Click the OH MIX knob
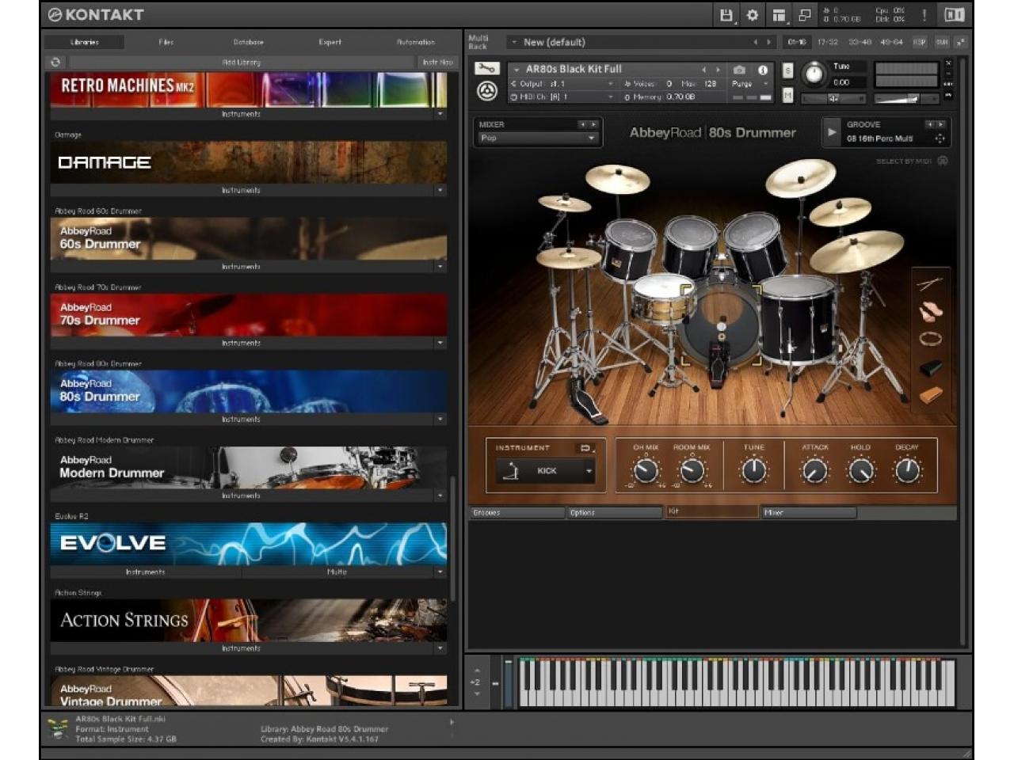Screen dimensions: 1014x760 pos(646,471)
